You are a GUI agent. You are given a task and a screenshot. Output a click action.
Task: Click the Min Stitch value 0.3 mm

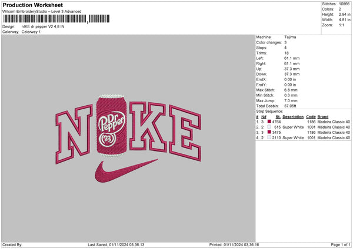(x=291, y=95)
